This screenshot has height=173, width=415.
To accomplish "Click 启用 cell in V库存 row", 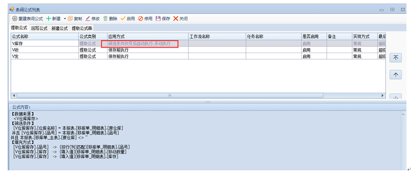I will (314, 44).
